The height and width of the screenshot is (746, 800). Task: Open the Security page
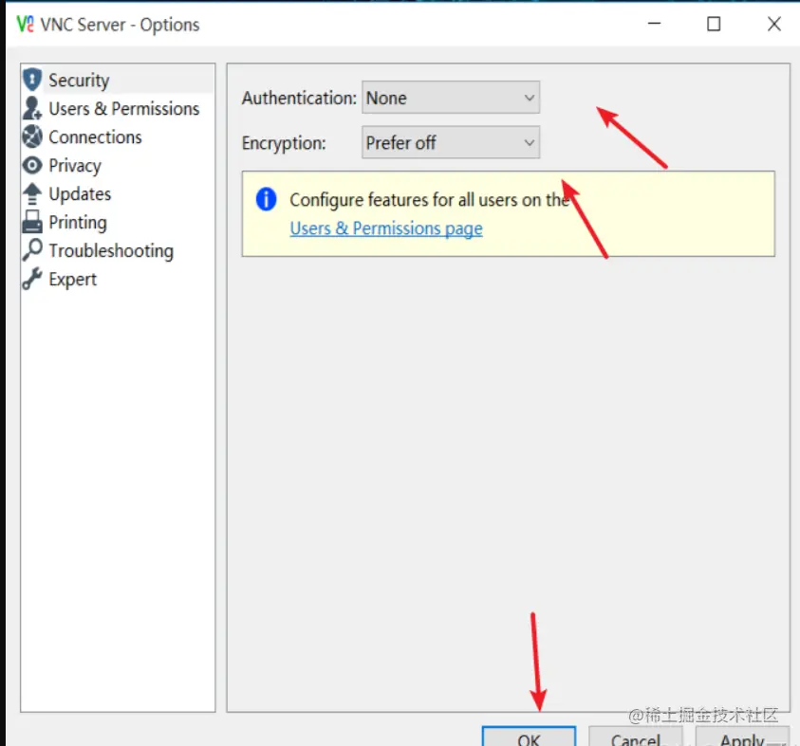[x=118, y=80]
